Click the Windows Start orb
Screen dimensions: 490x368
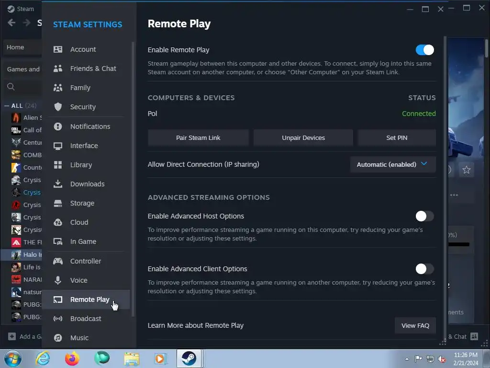(13, 358)
